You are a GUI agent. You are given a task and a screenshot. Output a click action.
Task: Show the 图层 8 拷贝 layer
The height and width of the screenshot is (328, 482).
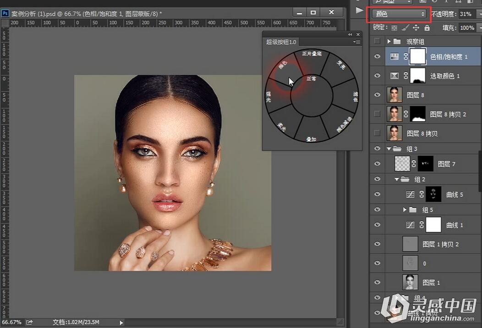(377, 133)
